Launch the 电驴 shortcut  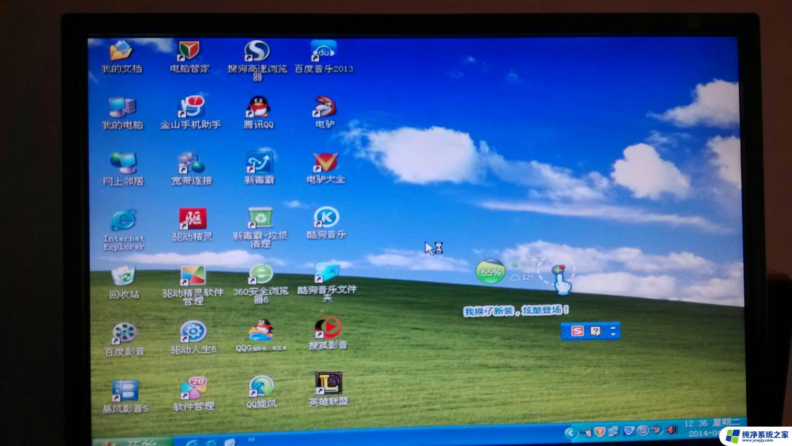324,112
